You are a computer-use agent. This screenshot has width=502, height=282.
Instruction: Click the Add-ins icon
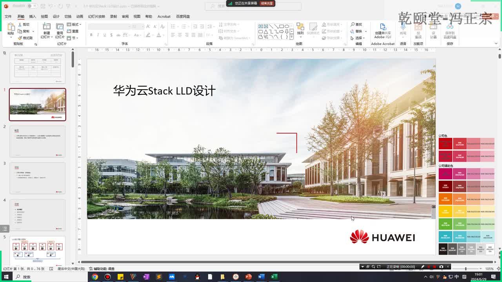pyautogui.click(x=418, y=27)
